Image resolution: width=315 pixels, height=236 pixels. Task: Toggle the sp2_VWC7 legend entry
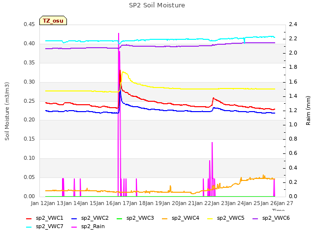click(x=45, y=227)
